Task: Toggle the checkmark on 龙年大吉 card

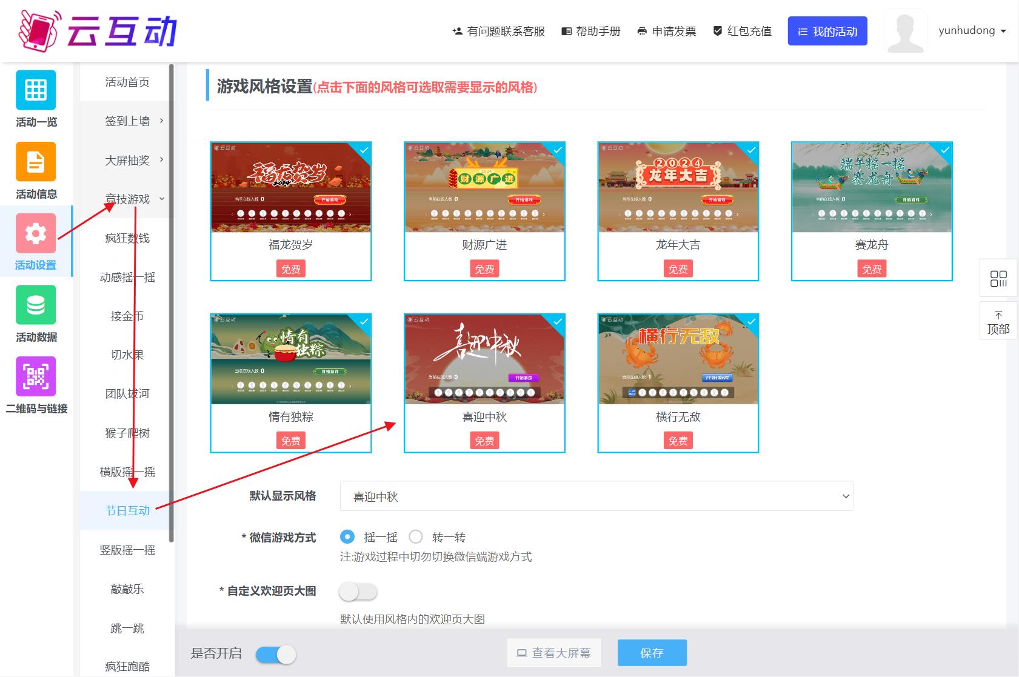Action: [x=751, y=150]
